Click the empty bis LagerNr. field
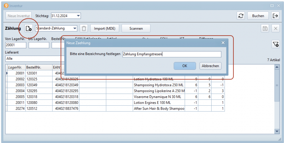Image resolution: width=284 pixels, height=143 pixels. [39, 45]
